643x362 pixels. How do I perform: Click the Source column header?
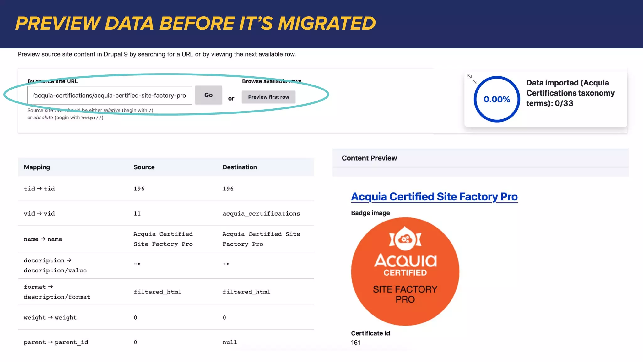tap(144, 167)
